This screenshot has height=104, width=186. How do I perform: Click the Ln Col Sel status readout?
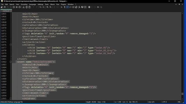tap(126, 102)
